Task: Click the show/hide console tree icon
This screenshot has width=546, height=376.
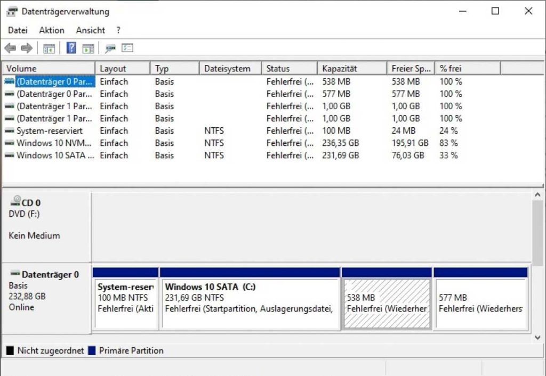Action: (49, 48)
